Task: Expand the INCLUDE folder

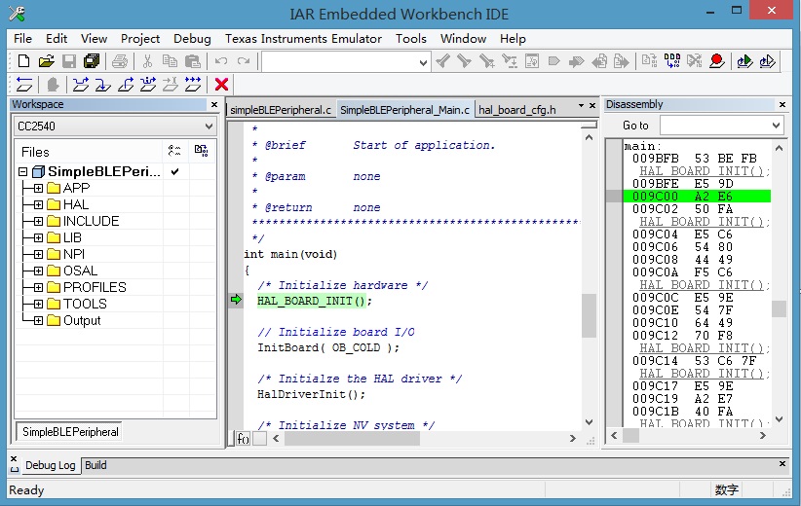Action: click(x=38, y=222)
